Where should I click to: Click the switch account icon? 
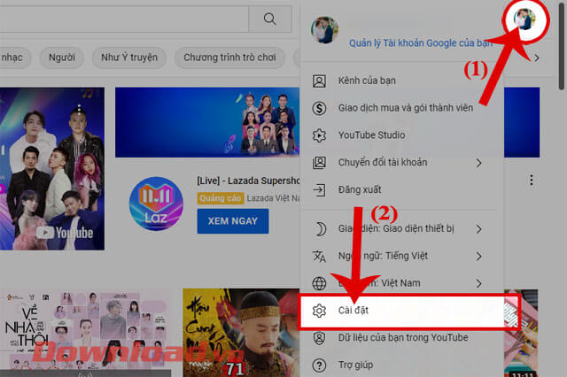coord(319,163)
